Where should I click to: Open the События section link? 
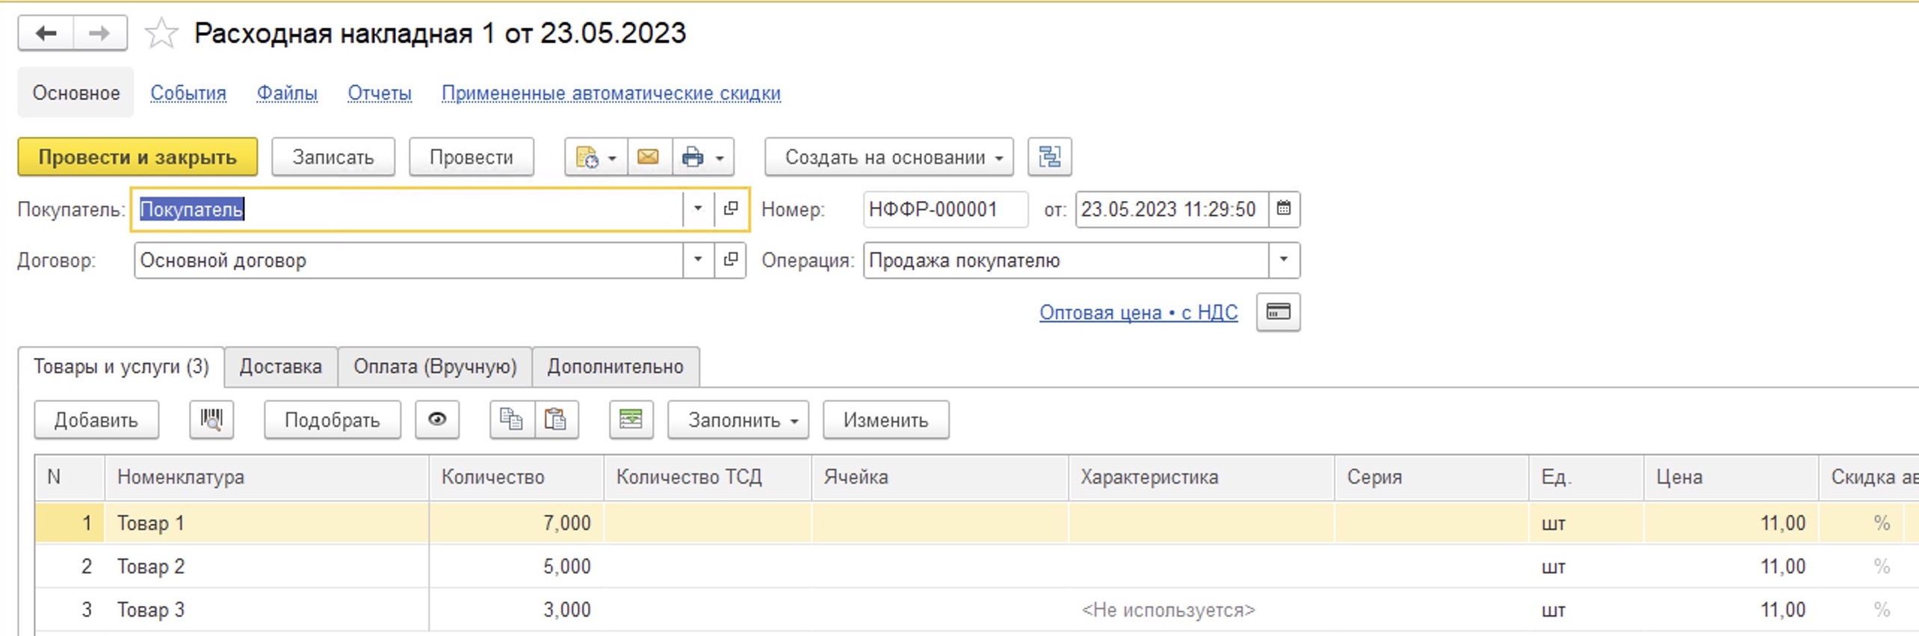(x=188, y=93)
